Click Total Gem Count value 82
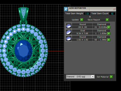The height and width of the screenshot is (91, 121). [x=112, y=14]
